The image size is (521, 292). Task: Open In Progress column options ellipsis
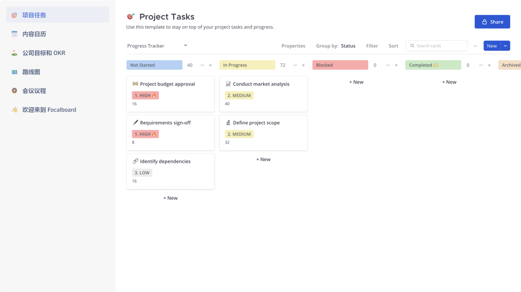pyautogui.click(x=295, y=65)
